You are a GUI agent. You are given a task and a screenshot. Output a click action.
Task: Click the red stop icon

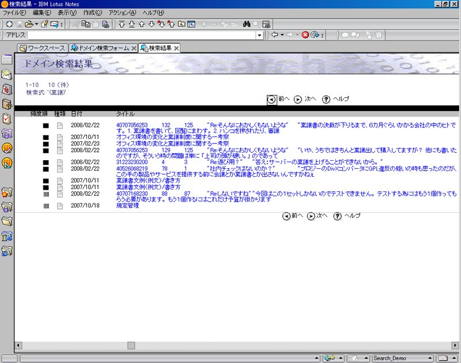point(305,35)
